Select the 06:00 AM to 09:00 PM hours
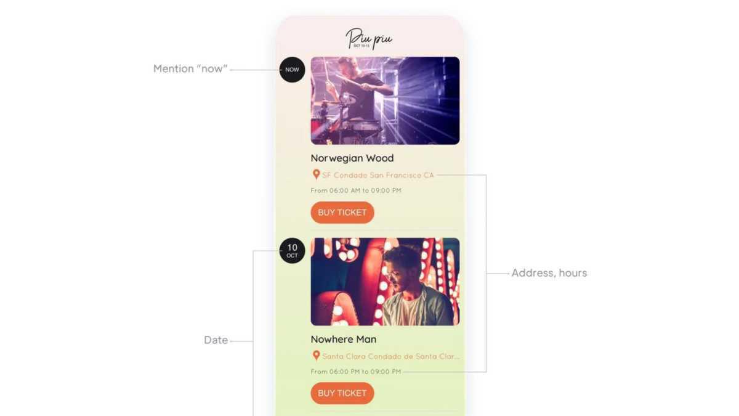Screen dimensions: 739x416 pos(356,190)
